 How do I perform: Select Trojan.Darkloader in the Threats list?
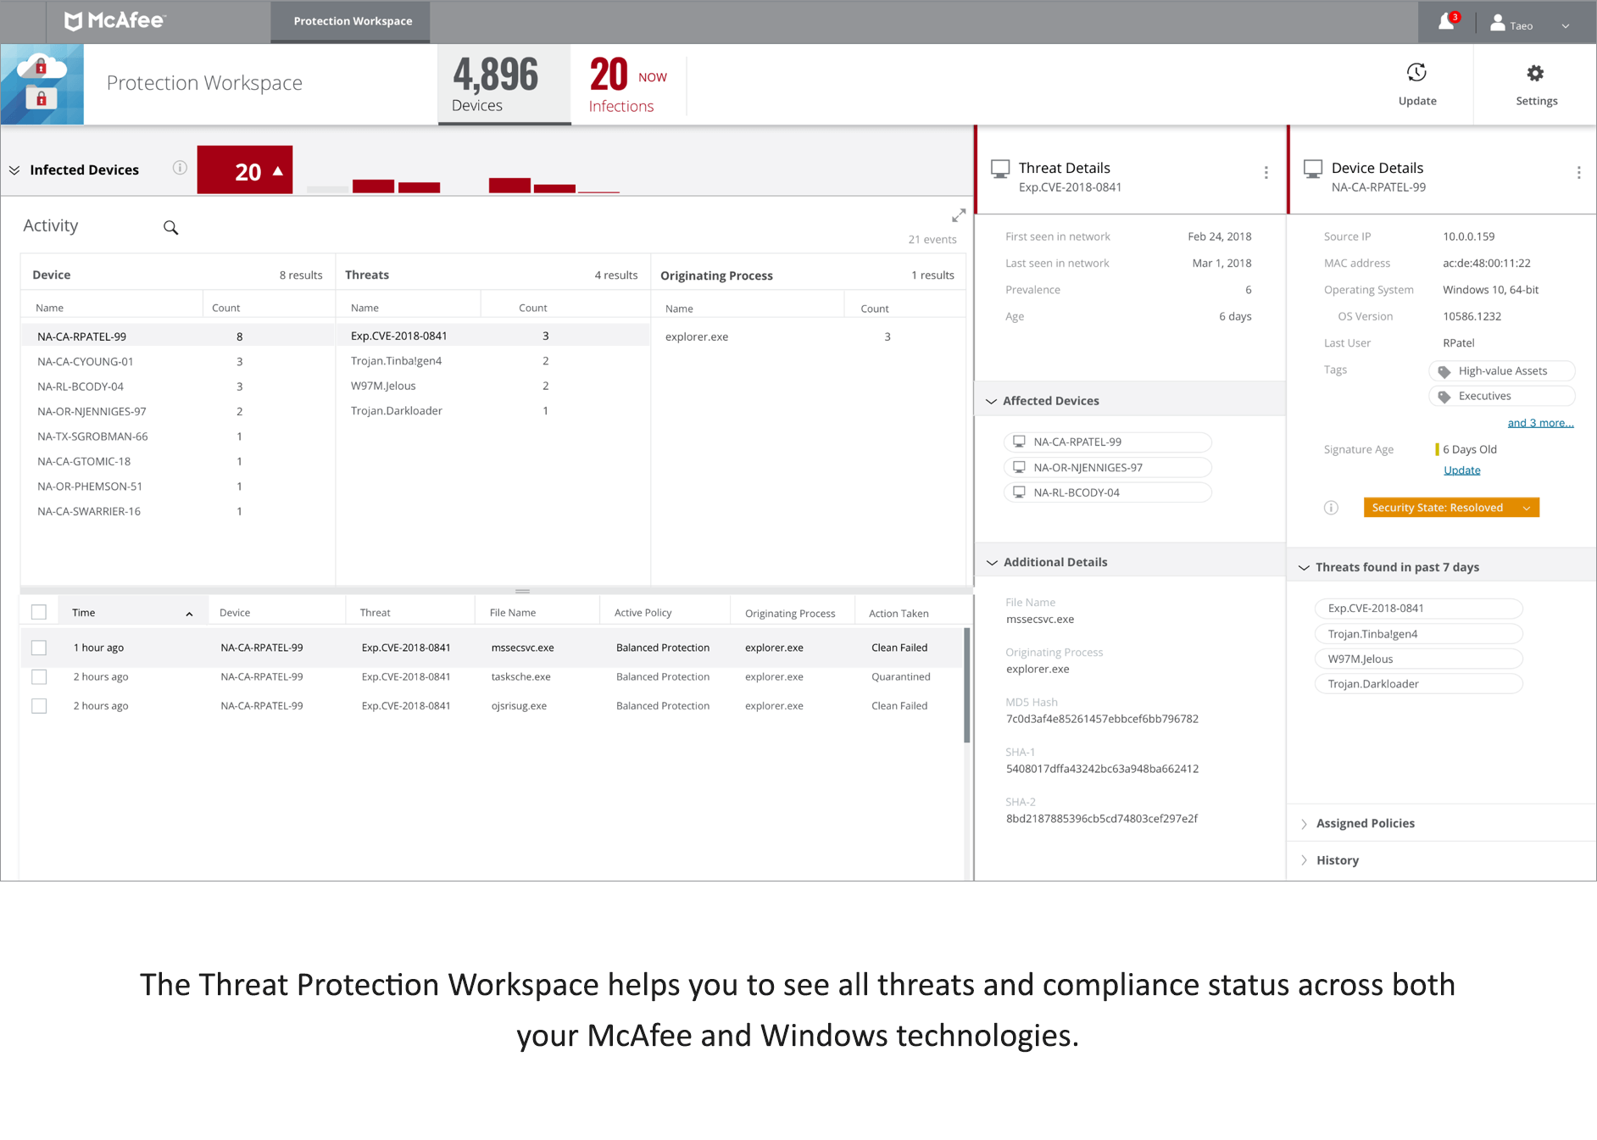point(493,411)
